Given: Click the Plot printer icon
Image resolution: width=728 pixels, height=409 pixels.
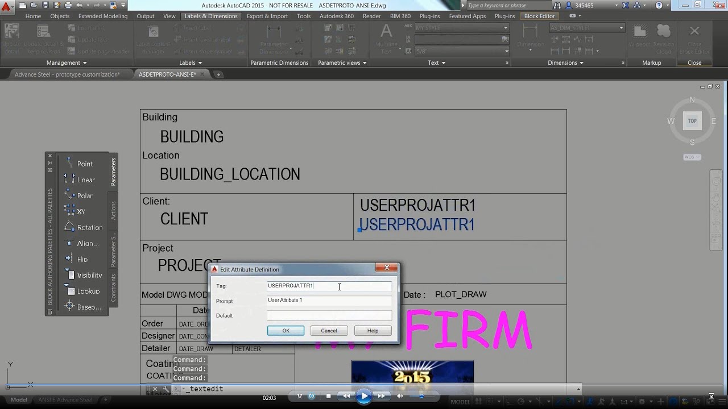Looking at the screenshot, I should point(68,5).
